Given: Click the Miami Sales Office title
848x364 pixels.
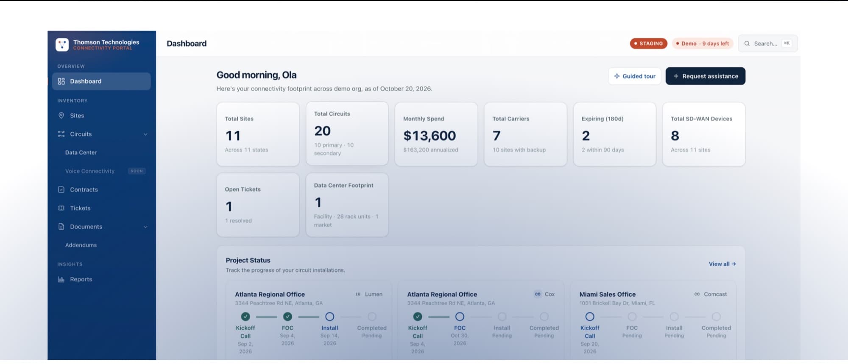Looking at the screenshot, I should pos(608,294).
